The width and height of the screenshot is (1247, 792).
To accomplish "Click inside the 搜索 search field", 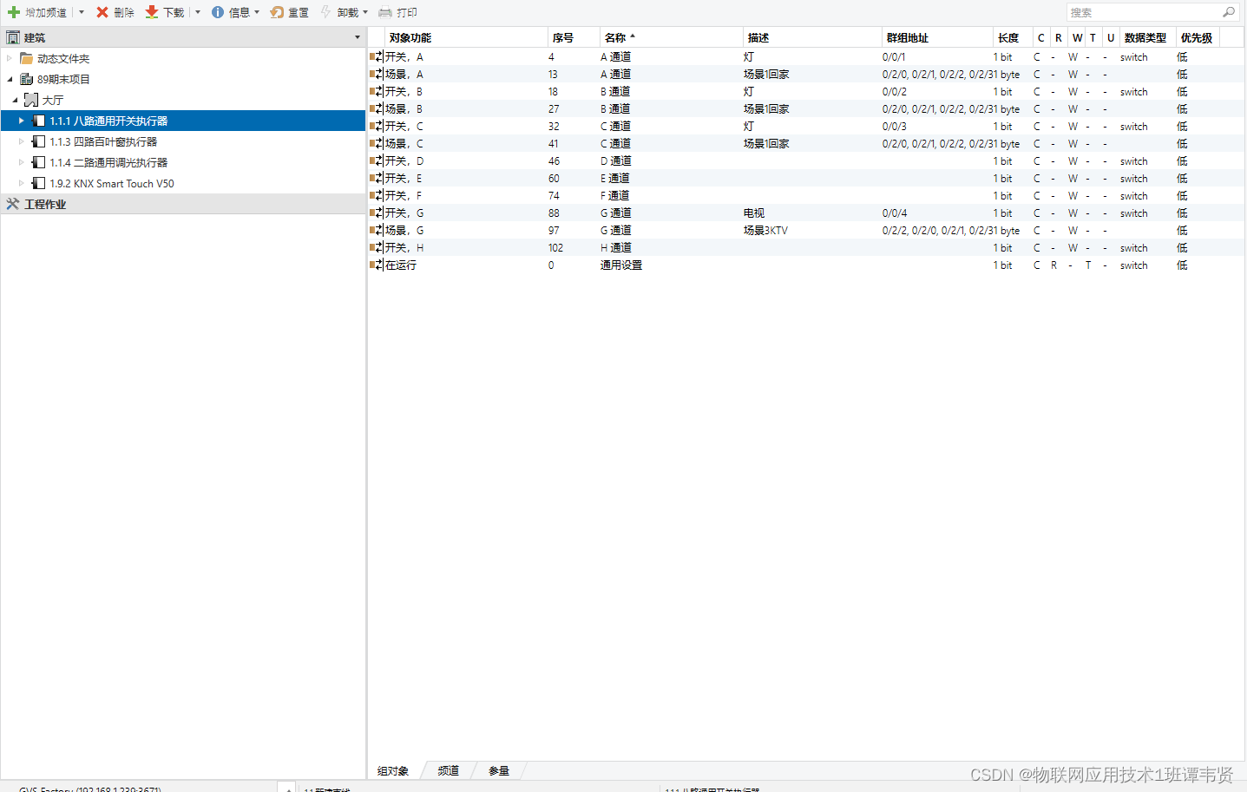I will pos(1141,12).
